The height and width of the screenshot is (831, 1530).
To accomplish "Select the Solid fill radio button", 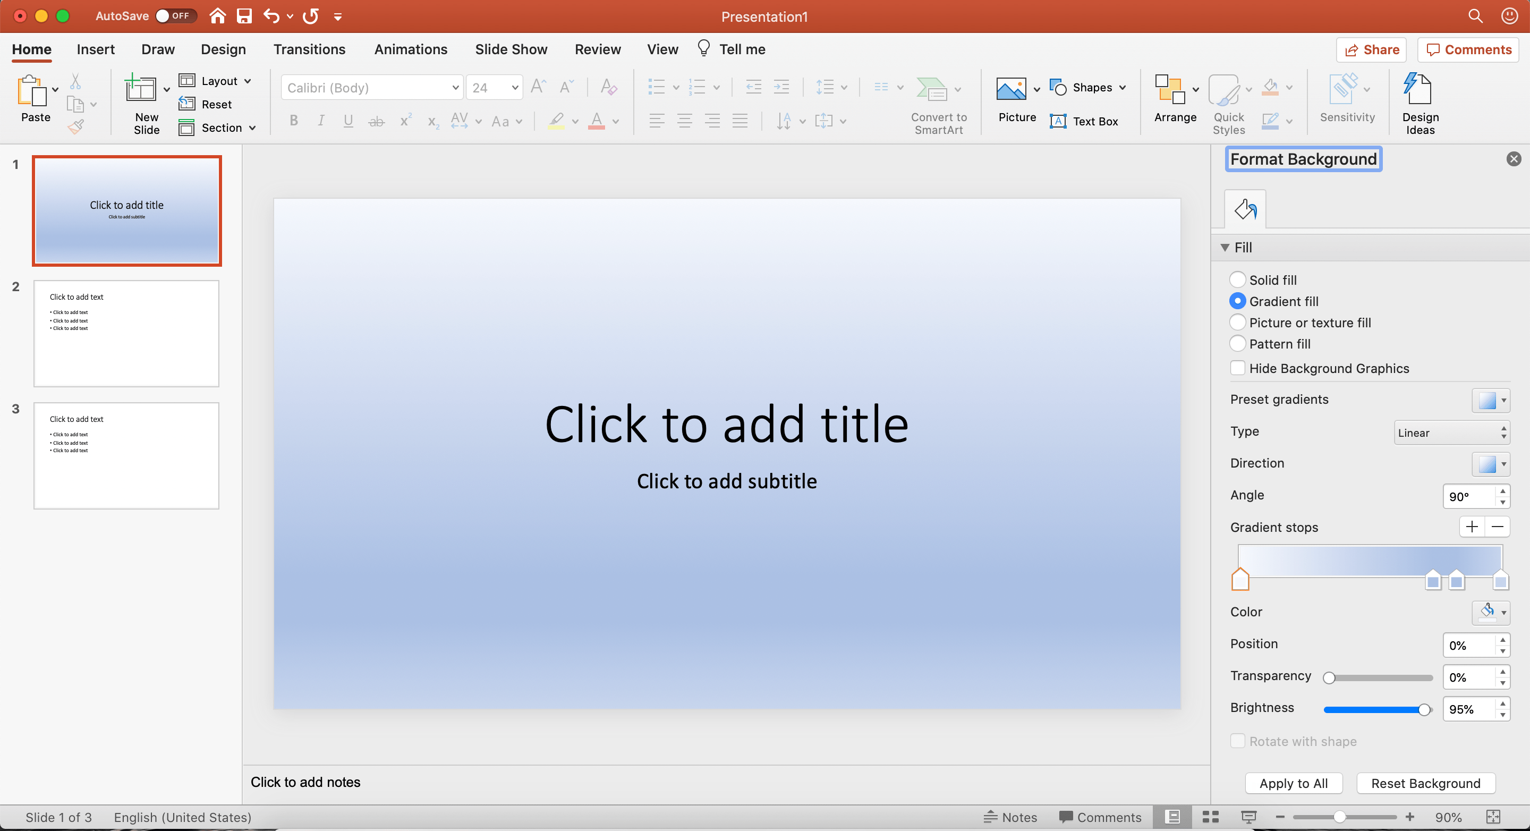I will pos(1237,280).
